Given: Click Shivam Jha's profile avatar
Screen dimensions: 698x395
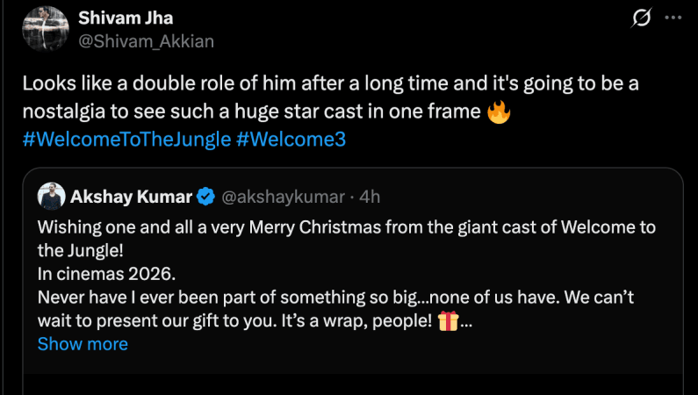Looking at the screenshot, I should click(x=44, y=29).
